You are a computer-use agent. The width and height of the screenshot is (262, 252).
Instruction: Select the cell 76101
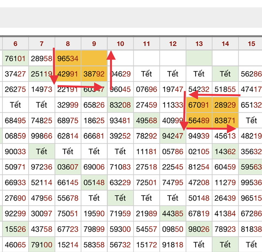click(16, 59)
